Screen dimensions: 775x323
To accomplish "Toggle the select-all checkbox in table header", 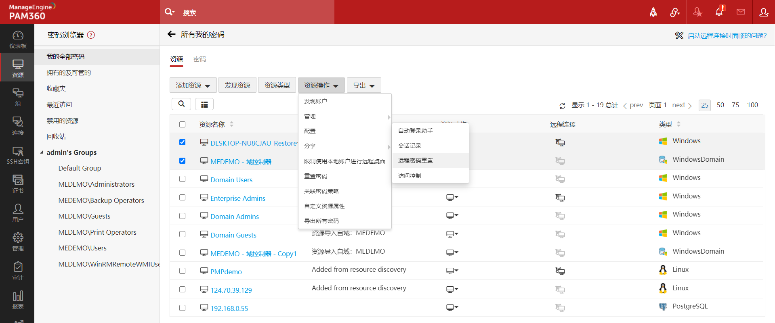I will (183, 124).
